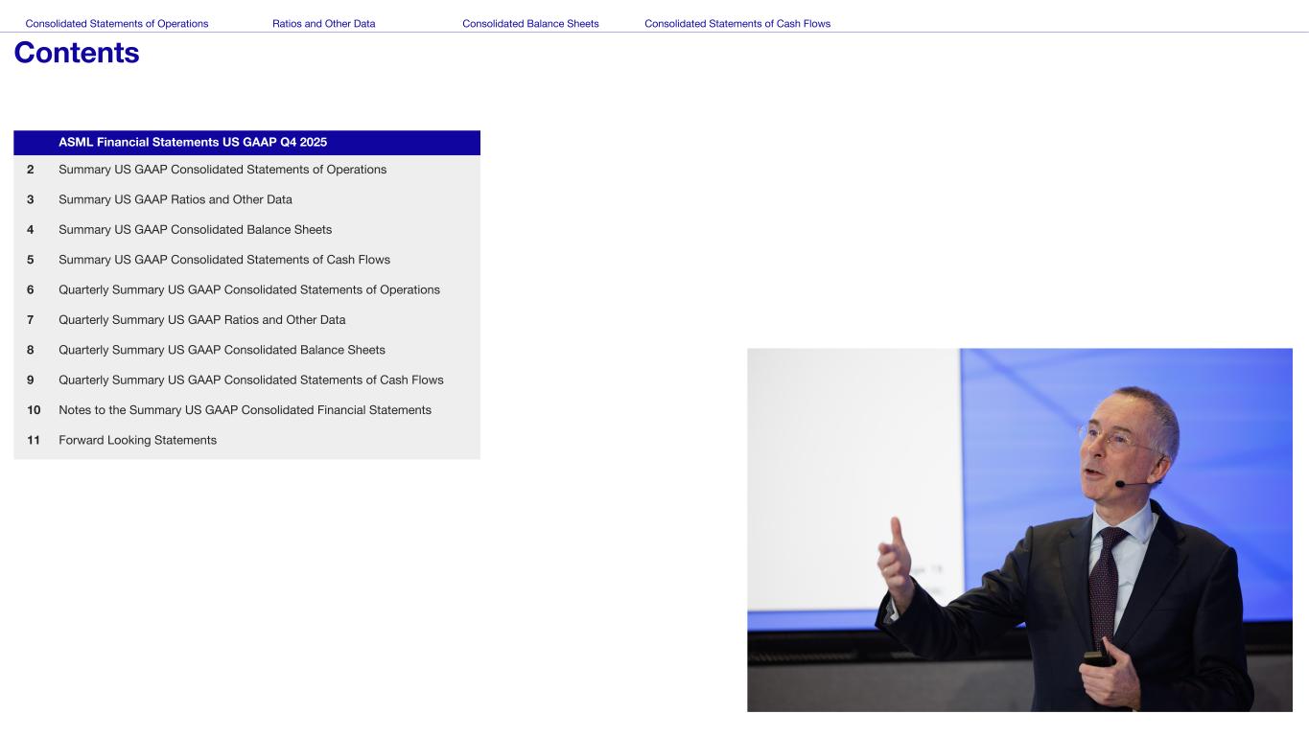Viewport: 1309px width, 737px height.
Task: Click page number 4 in contents table
Action: 31,230
